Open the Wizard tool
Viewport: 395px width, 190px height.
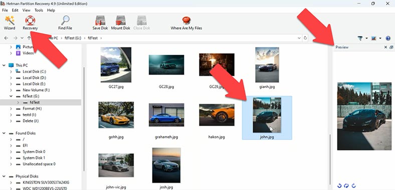(10, 23)
